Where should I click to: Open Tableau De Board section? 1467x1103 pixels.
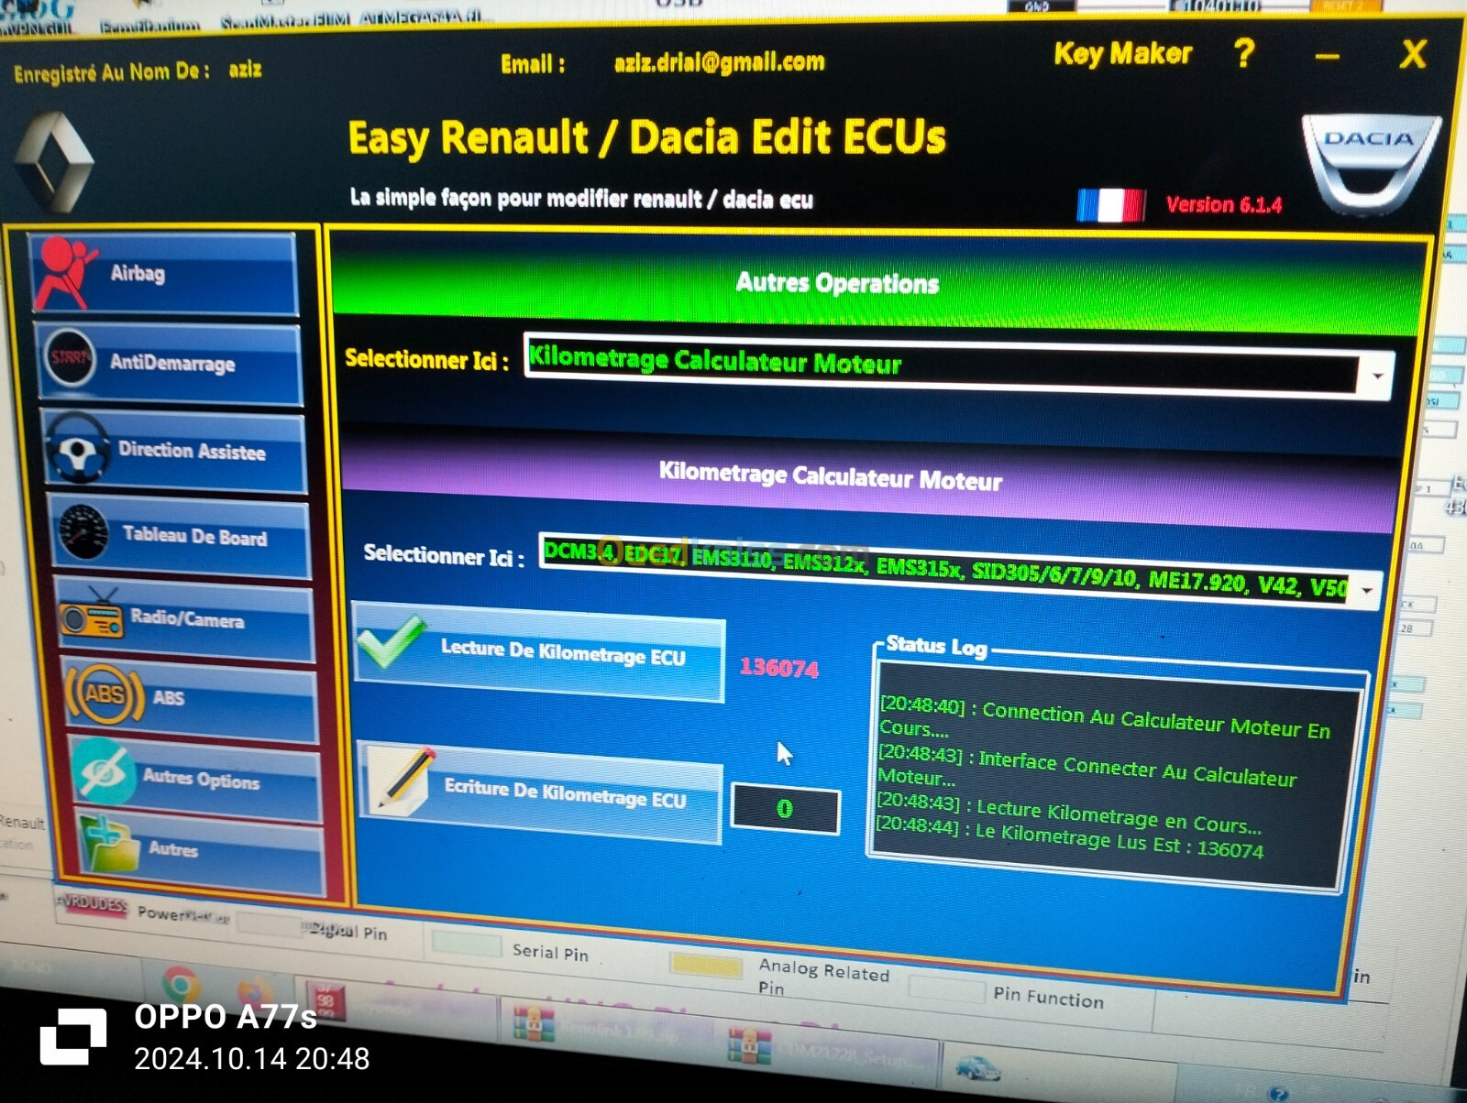(x=180, y=536)
